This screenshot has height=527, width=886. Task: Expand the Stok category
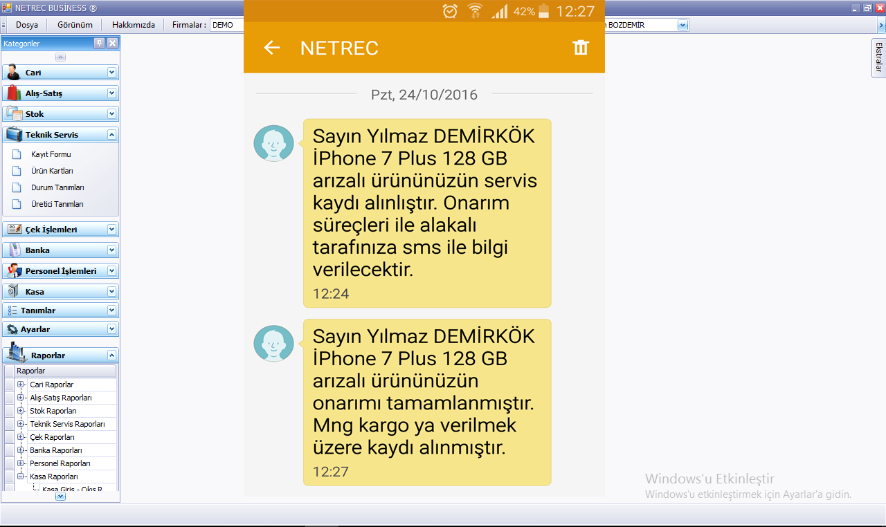(111, 114)
